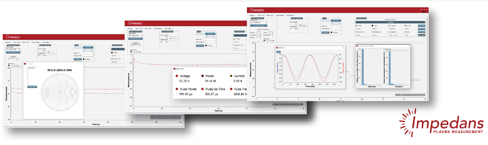The image size is (488, 145).
Task: Switch to Summary tab in right window
Action: coord(252,15)
